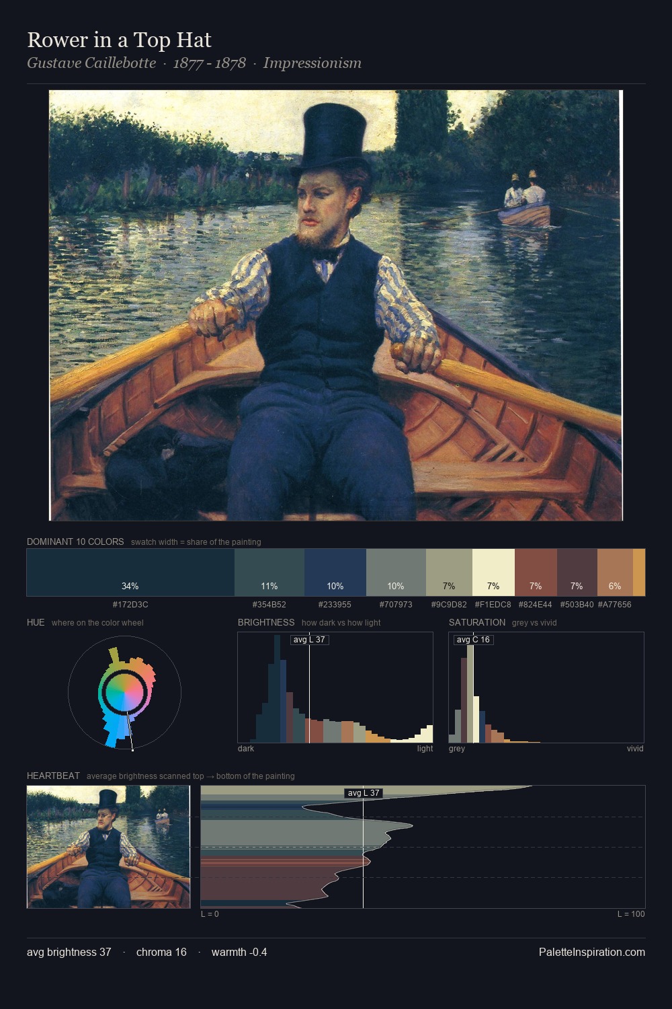Click the hex label '#F1EDC8'

(x=493, y=604)
